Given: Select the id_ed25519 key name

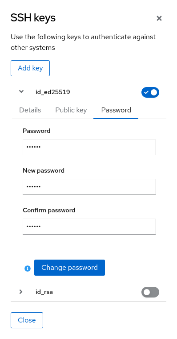Looking at the screenshot, I should coord(53,92).
